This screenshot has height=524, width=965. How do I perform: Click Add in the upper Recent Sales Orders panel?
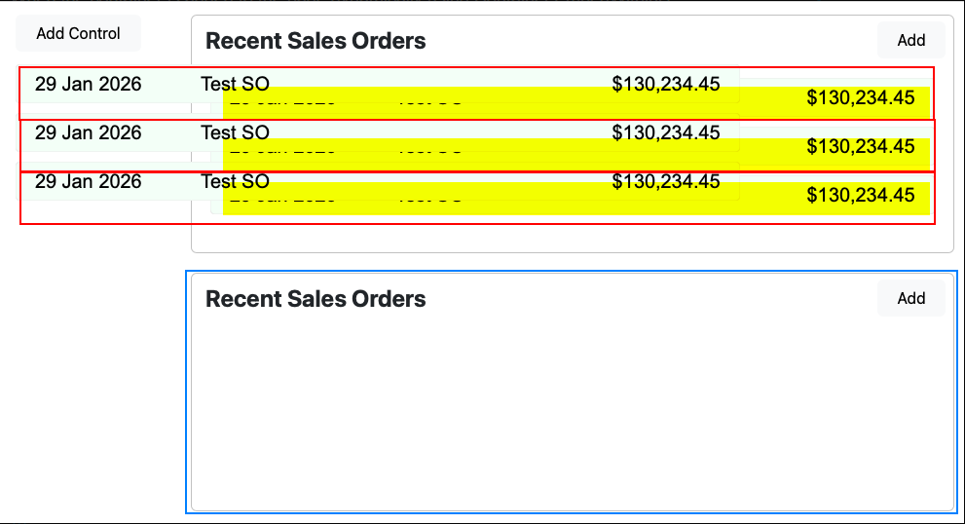point(910,40)
